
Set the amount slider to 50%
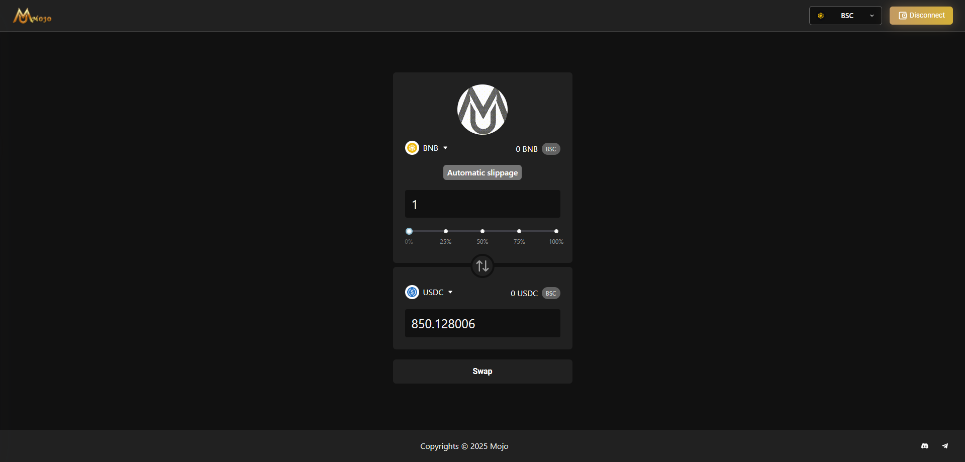point(482,231)
